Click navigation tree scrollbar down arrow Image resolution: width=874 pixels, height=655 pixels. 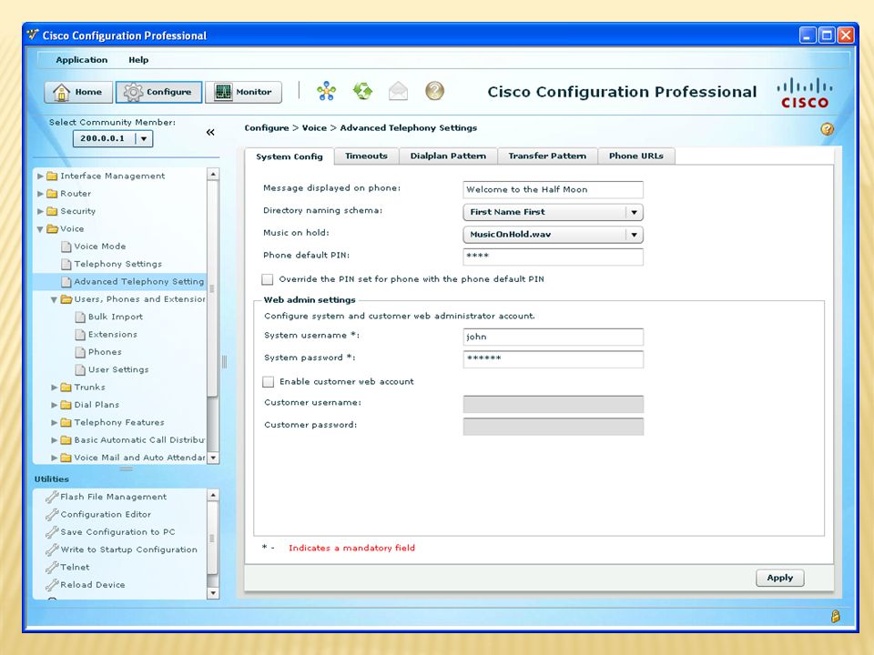[x=213, y=458]
